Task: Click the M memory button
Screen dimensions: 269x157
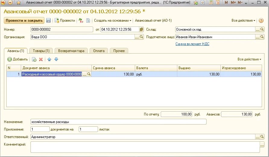Action: [226, 3]
